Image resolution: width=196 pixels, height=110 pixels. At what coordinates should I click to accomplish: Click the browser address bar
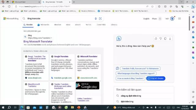coord(80,6)
